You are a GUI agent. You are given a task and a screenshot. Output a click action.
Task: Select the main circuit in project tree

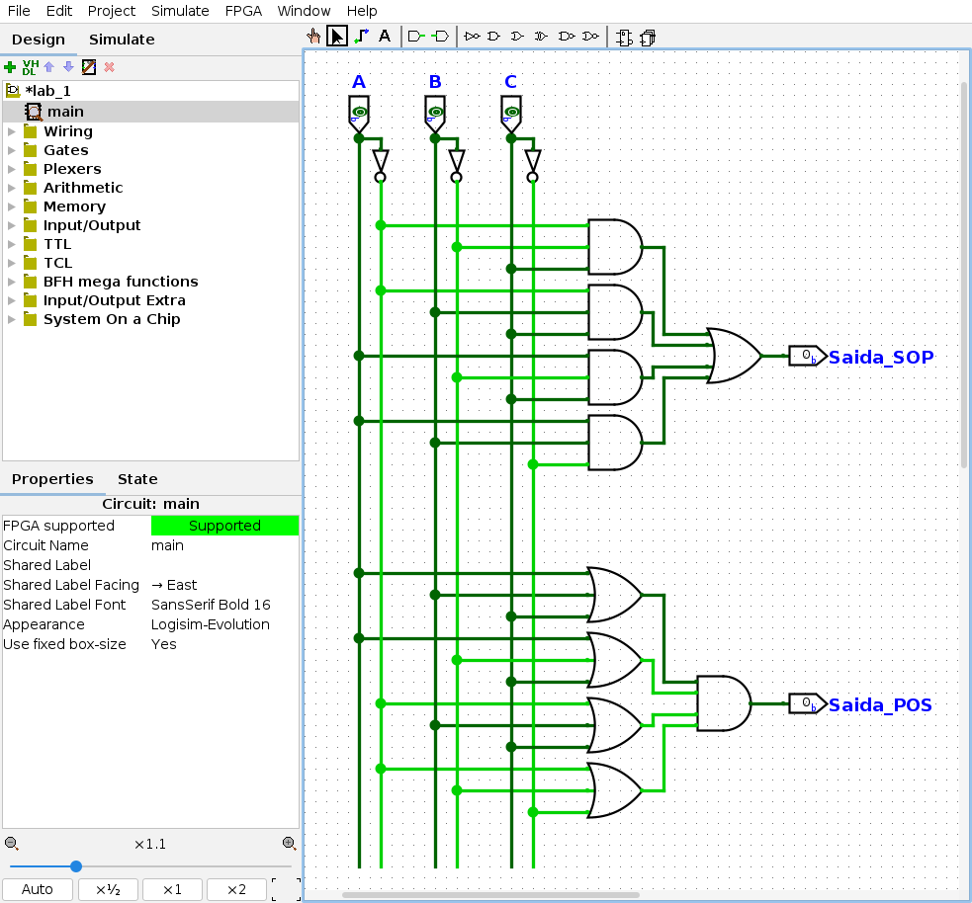tap(65, 112)
